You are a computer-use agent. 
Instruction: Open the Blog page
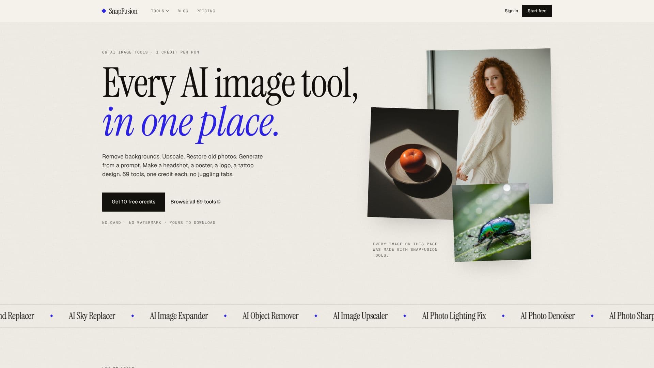click(183, 11)
